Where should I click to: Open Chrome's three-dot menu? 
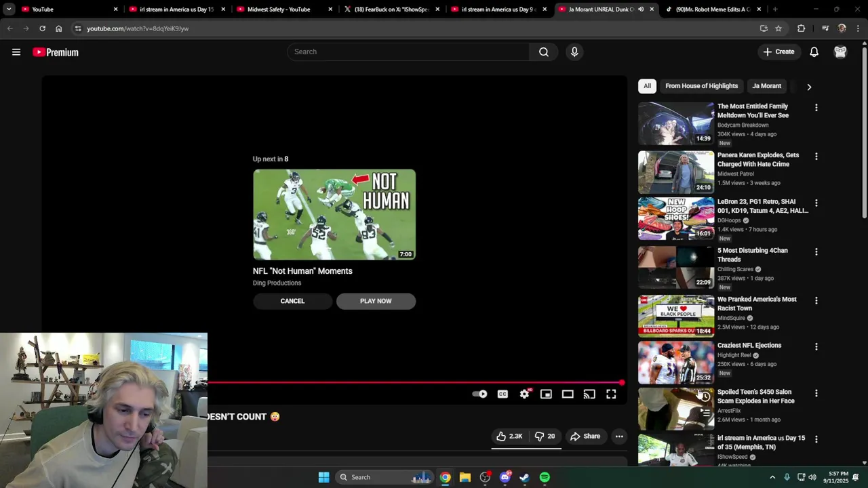click(x=859, y=28)
